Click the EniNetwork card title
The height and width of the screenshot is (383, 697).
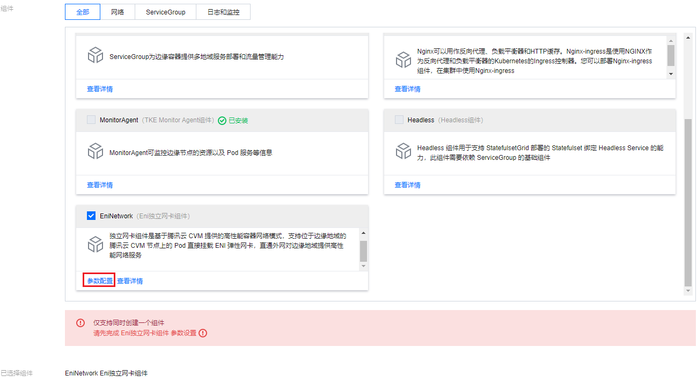116,216
